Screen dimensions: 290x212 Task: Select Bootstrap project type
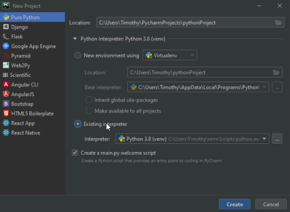[32, 104]
